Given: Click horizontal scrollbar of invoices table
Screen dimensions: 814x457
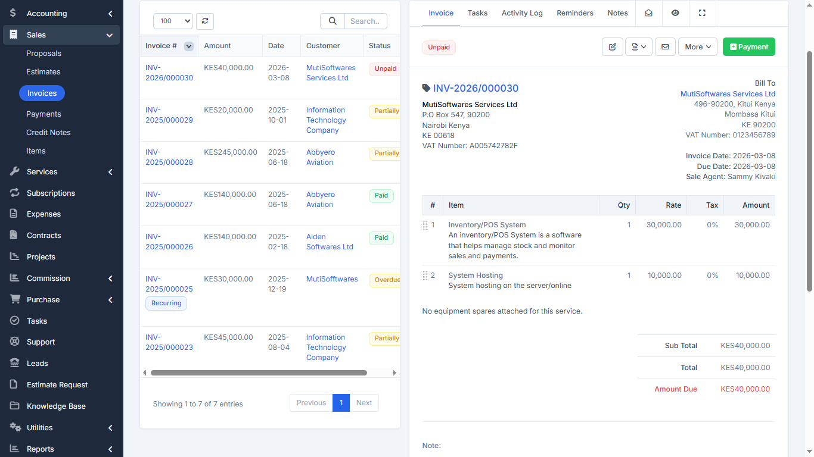Looking at the screenshot, I should click(259, 373).
